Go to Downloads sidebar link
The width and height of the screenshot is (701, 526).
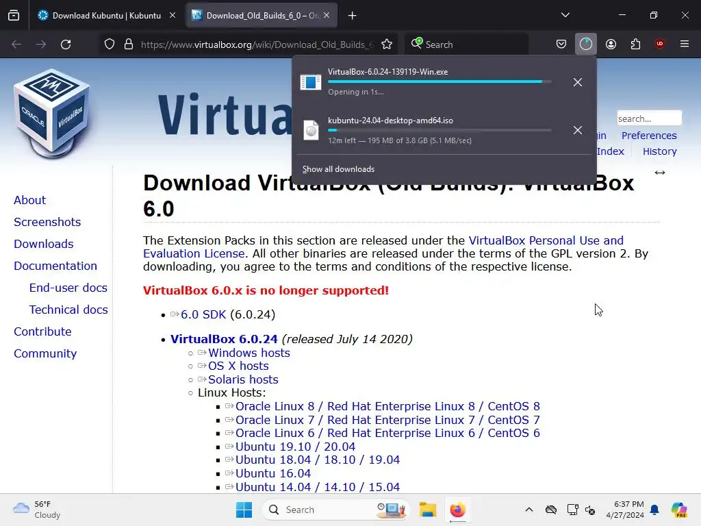point(44,244)
